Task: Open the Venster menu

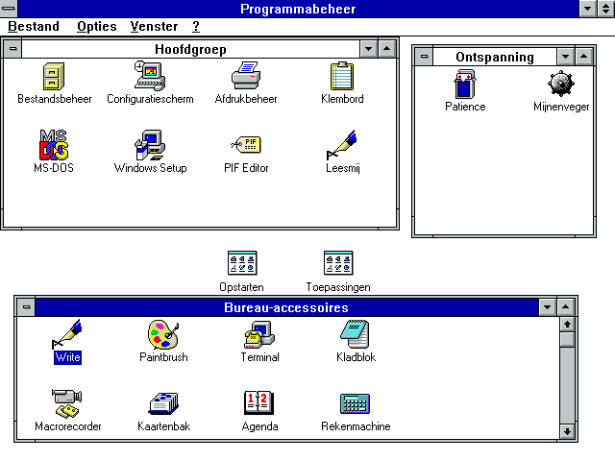Action: tap(154, 27)
